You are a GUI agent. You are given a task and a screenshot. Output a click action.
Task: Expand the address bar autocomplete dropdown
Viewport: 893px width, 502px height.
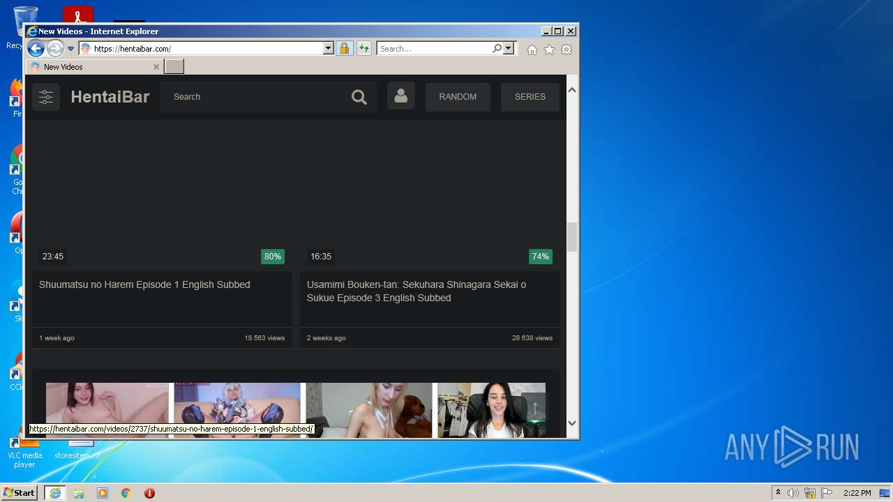point(329,49)
